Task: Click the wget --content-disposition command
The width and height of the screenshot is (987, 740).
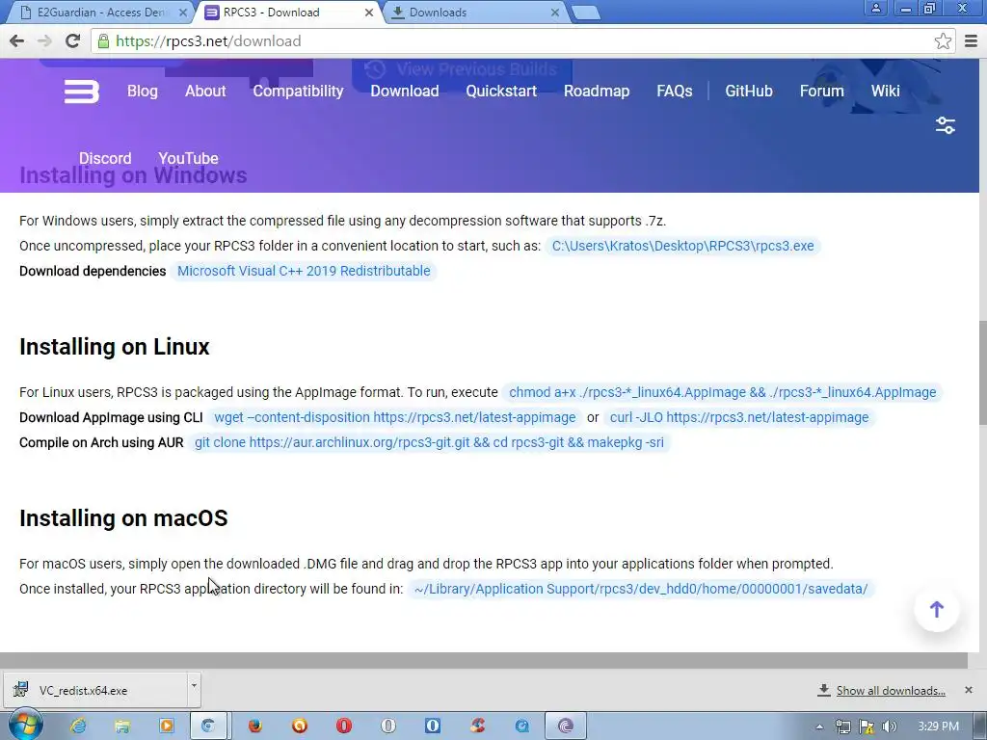Action: pos(394,418)
